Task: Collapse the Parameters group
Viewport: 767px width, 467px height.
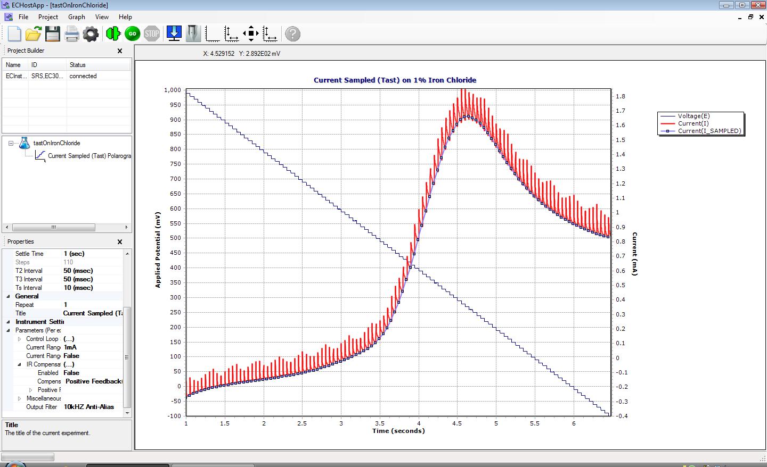Action: pyautogui.click(x=8, y=330)
